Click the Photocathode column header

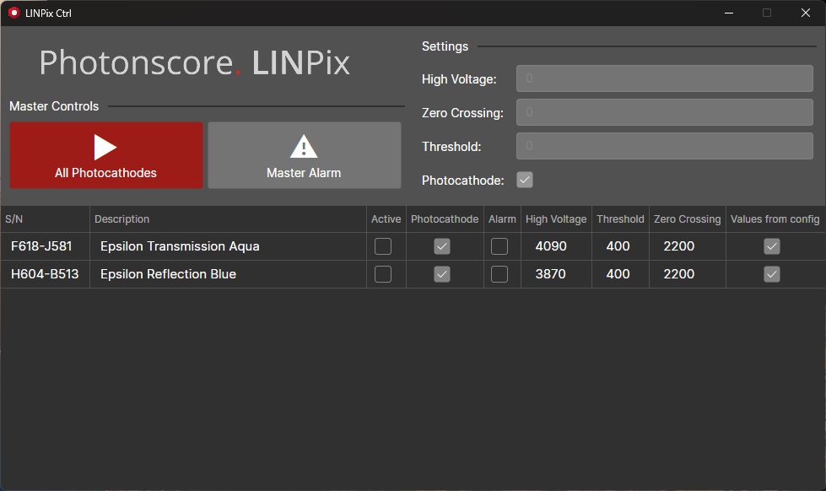click(445, 219)
